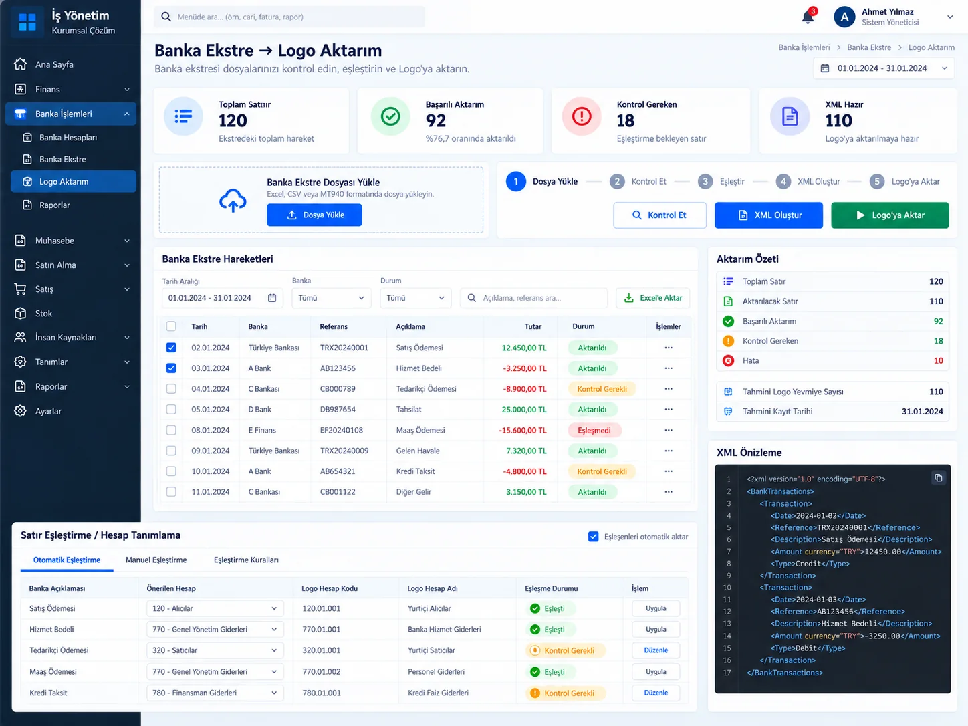Click the Ahmet Yılmaz avatar
This screenshot has height=726, width=968.
point(844,17)
